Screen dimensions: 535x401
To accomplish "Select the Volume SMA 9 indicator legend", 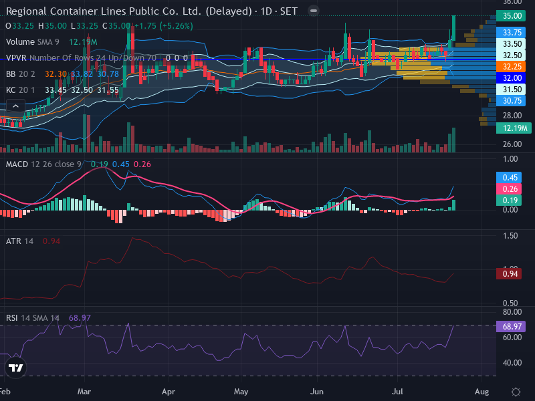I will coord(32,42).
